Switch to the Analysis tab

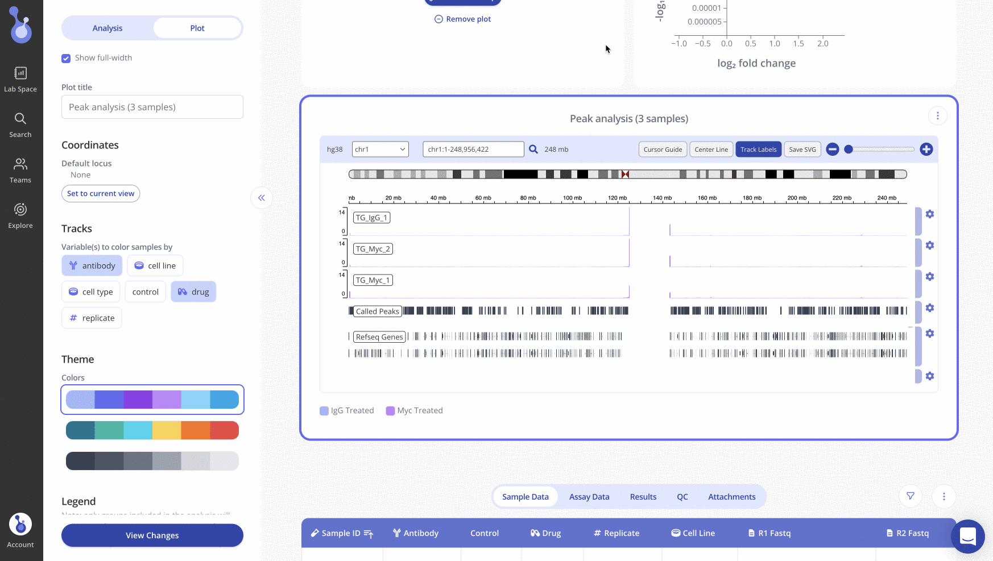tap(107, 28)
